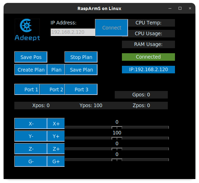Toggle Port 2

(52, 89)
